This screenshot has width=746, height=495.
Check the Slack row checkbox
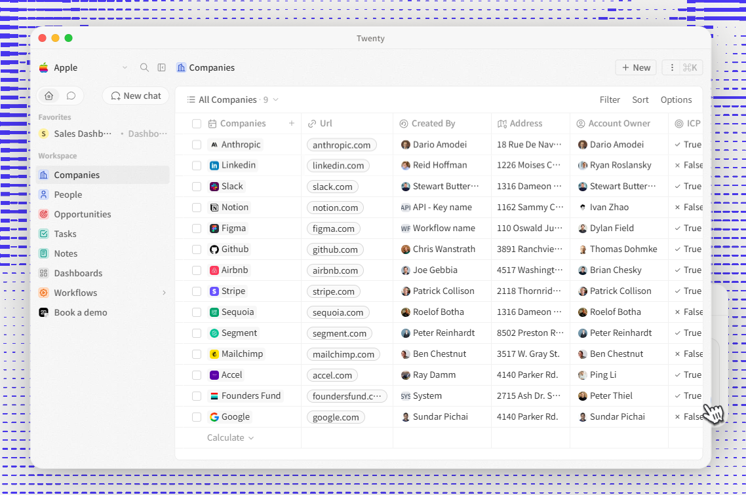(197, 187)
